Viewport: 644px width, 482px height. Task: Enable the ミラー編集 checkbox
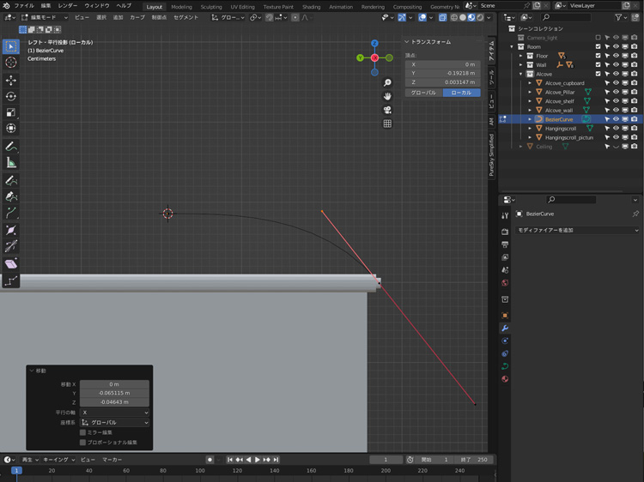[x=82, y=432]
